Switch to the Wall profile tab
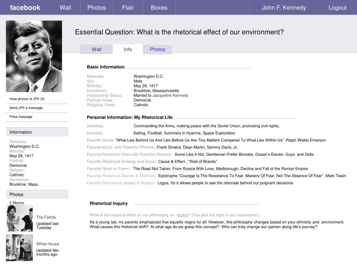Screen dimensions: 357x267 pyautogui.click(x=97, y=49)
